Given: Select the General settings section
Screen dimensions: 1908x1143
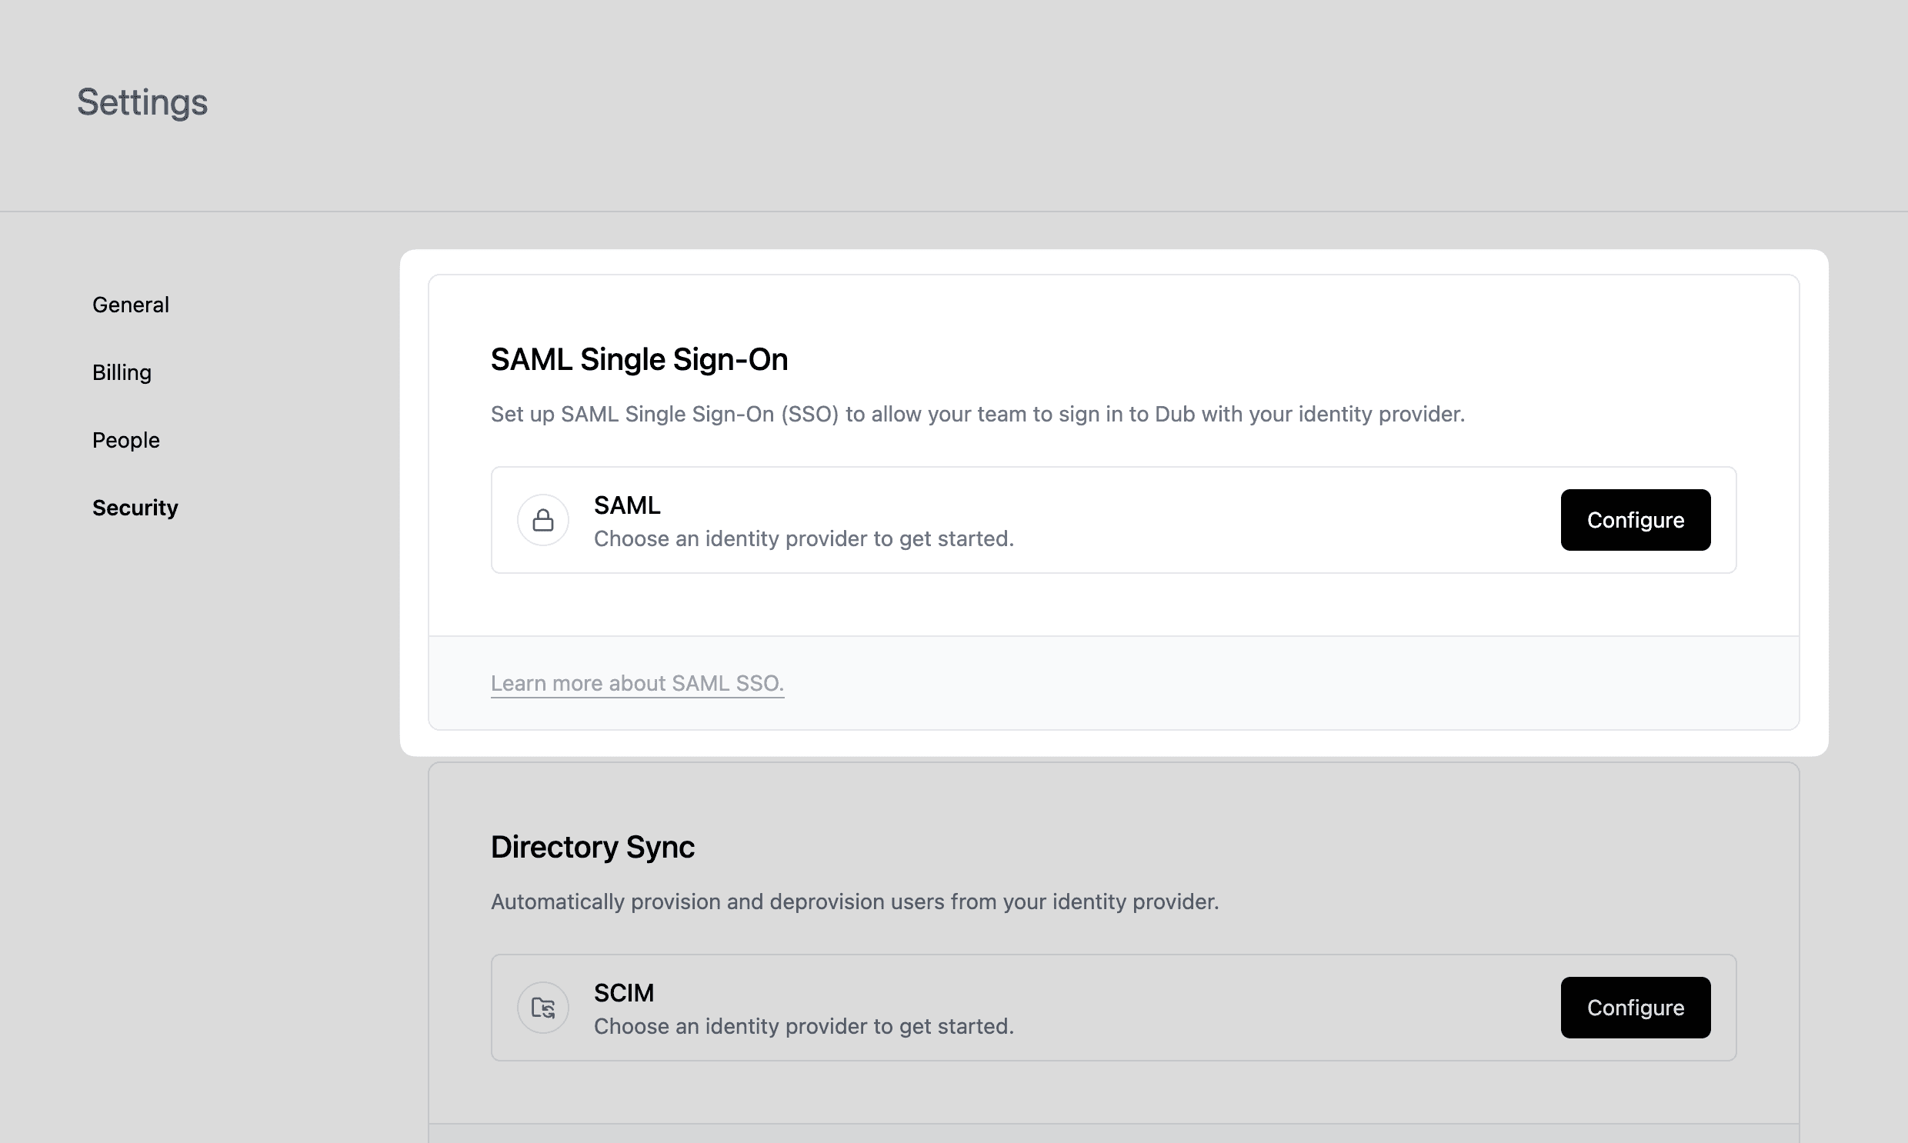Looking at the screenshot, I should 130,304.
